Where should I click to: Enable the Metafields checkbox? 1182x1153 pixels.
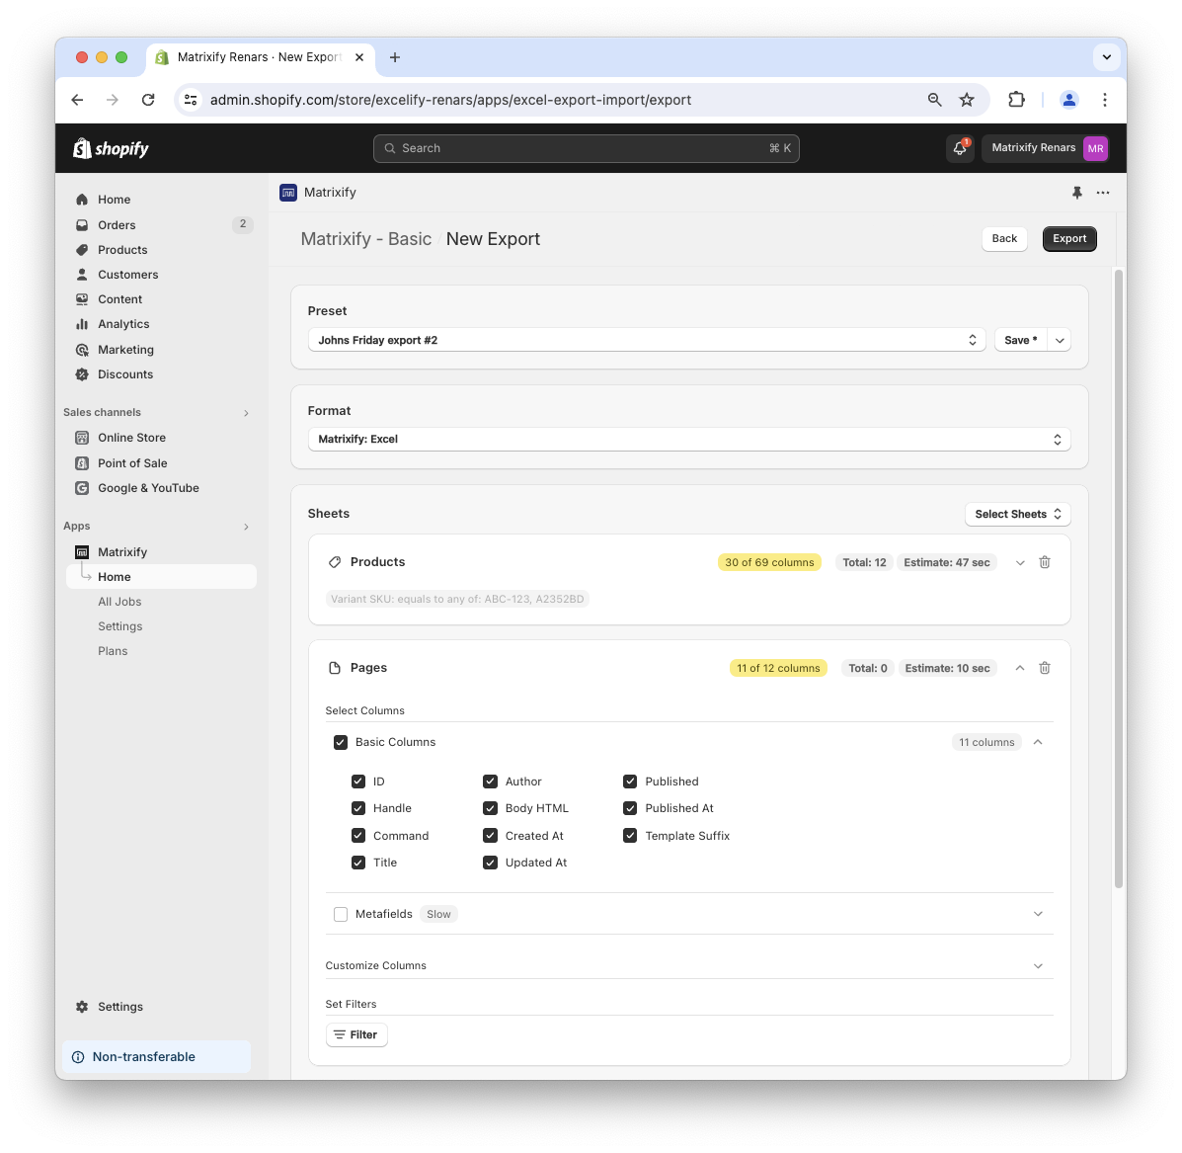(341, 914)
